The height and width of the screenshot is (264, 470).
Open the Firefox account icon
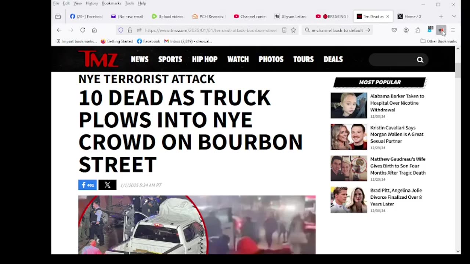pyautogui.click(x=406, y=30)
